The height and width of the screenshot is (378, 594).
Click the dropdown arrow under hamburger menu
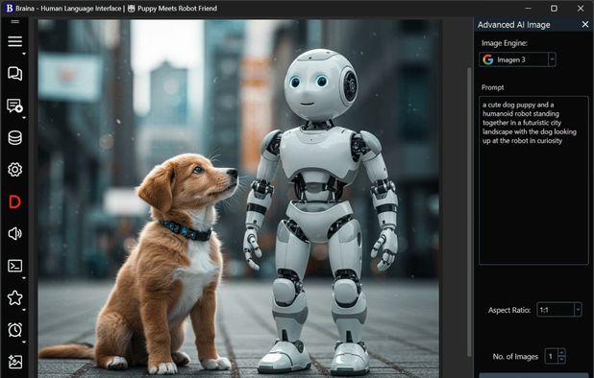24,54
